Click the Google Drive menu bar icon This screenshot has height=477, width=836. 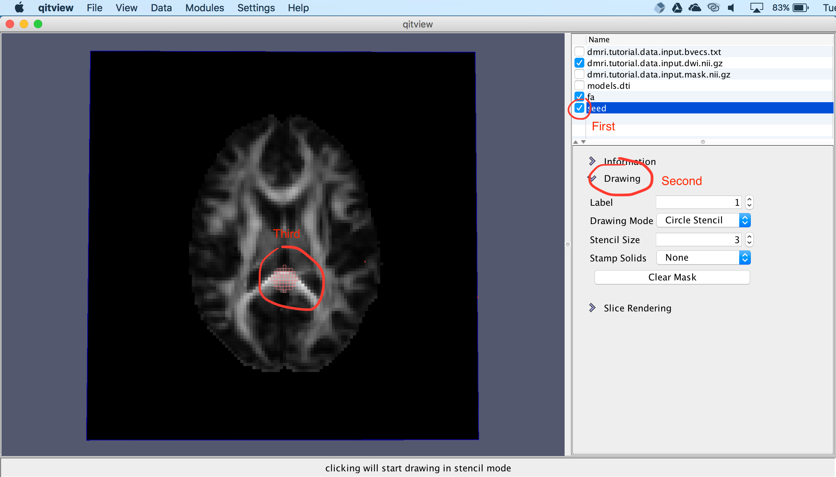coord(677,8)
